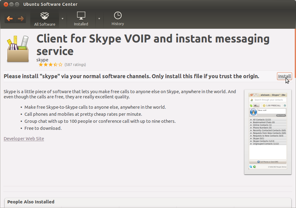Enlarge the Skype screenshot thumbnail
296x208 pixels.
(268, 132)
